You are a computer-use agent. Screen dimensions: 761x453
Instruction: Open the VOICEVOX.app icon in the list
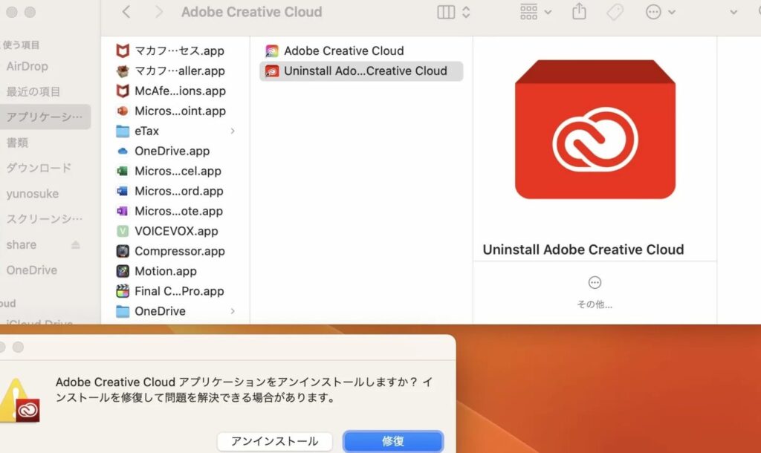[x=123, y=231]
